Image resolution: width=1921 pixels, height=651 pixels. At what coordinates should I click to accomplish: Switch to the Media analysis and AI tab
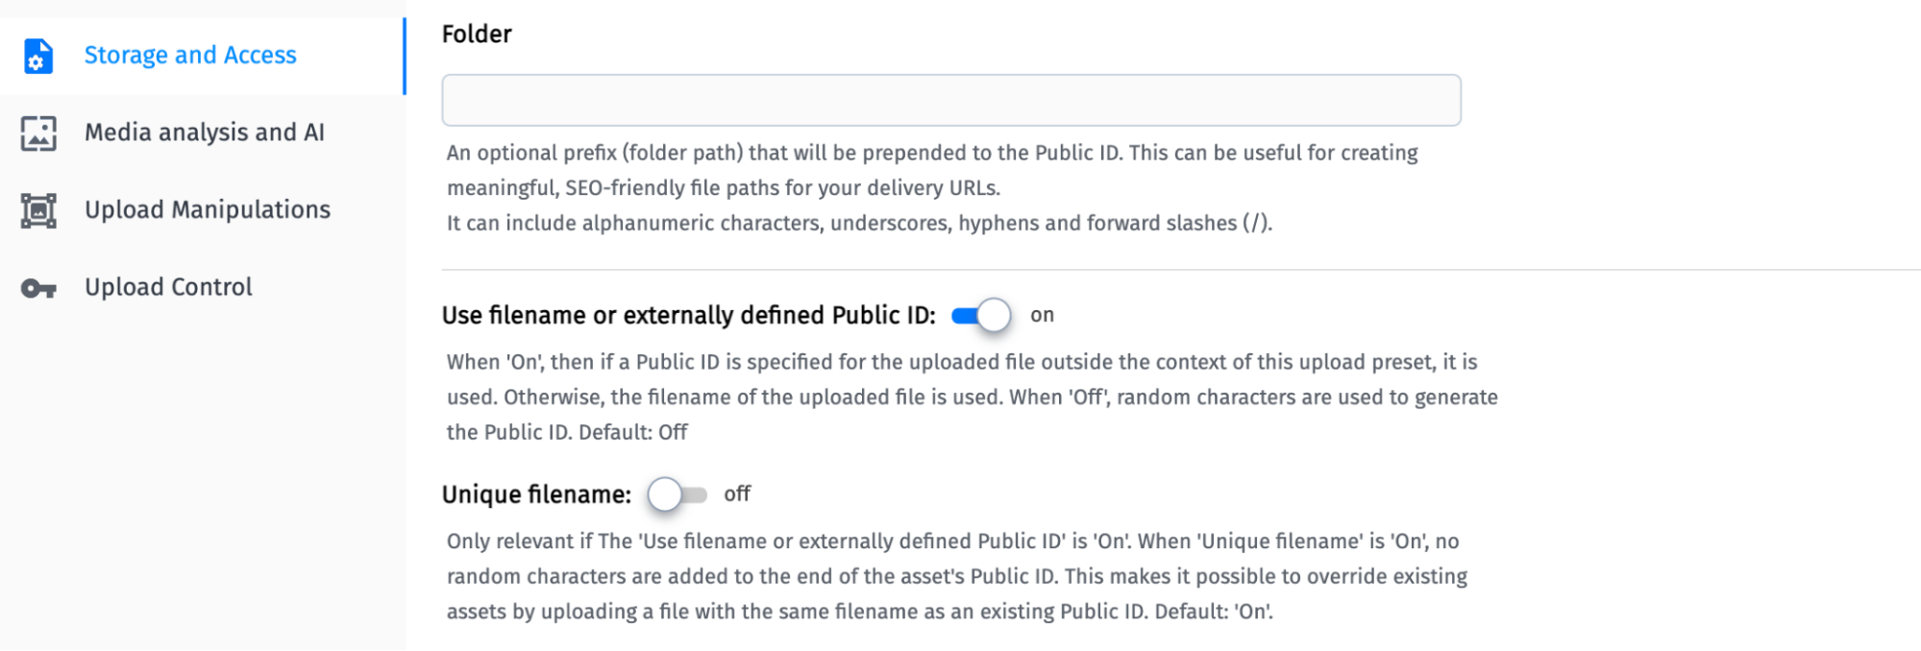[204, 133]
